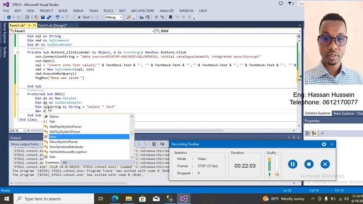This screenshot has width=363, height=204.
Task: Open Recording Toolbar settings gear
Action: coord(324,144)
